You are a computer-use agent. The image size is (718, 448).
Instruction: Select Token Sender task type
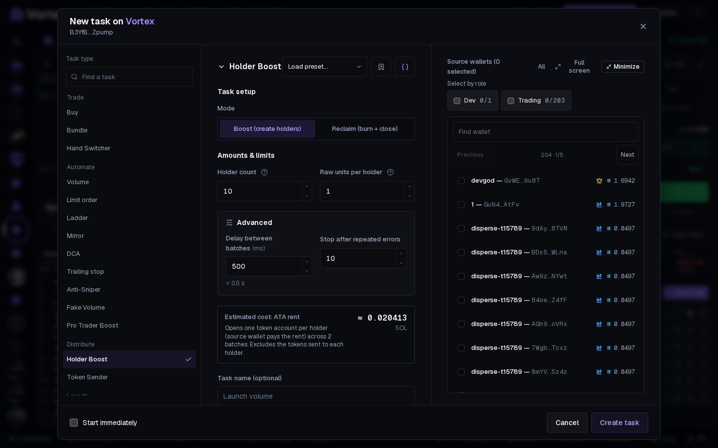129,377
